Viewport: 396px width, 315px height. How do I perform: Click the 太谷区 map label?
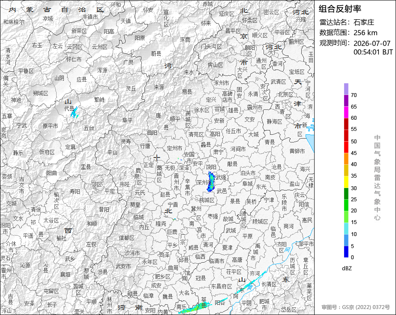(x=51, y=220)
